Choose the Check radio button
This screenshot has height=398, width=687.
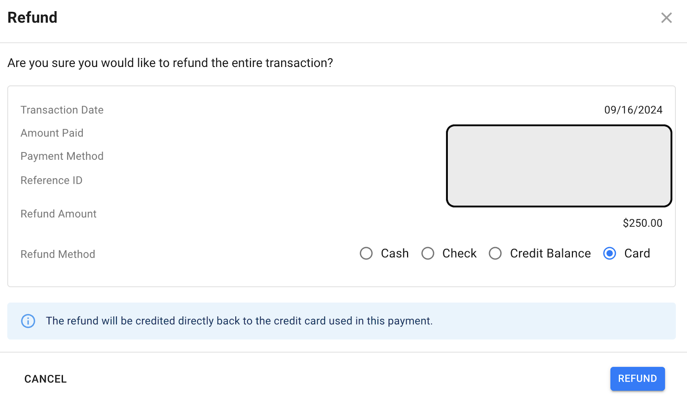428,253
